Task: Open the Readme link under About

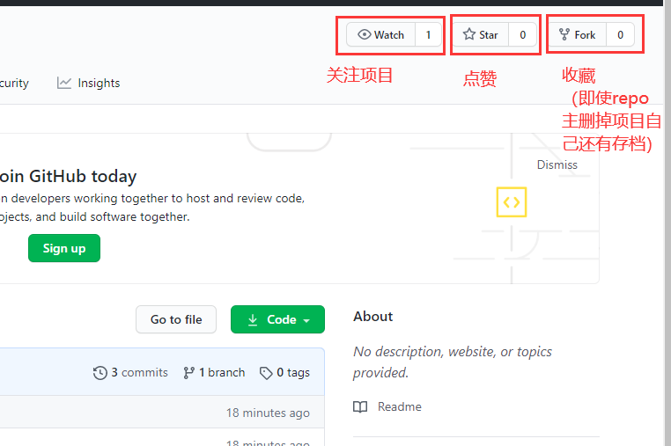Action: pos(387,406)
